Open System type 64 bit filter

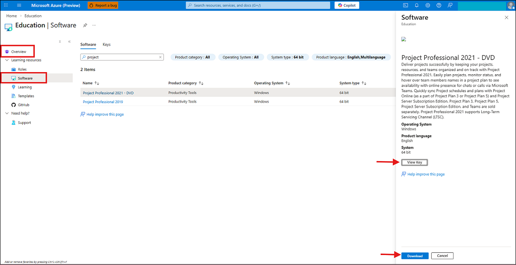tap(288, 57)
